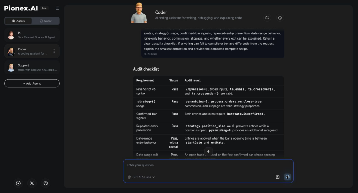Click the //@version=6 code text

point(196,89)
